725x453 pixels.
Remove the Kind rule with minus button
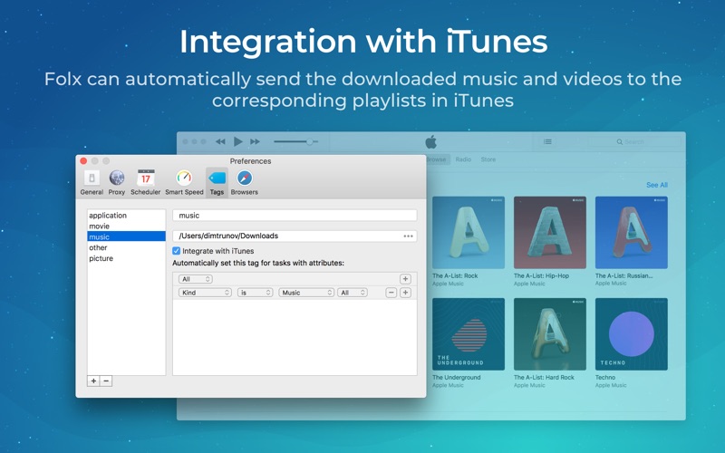coord(391,293)
